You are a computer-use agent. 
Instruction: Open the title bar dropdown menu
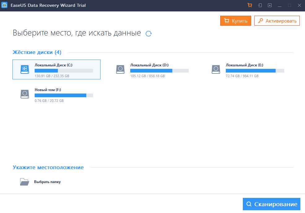[x=270, y=5]
